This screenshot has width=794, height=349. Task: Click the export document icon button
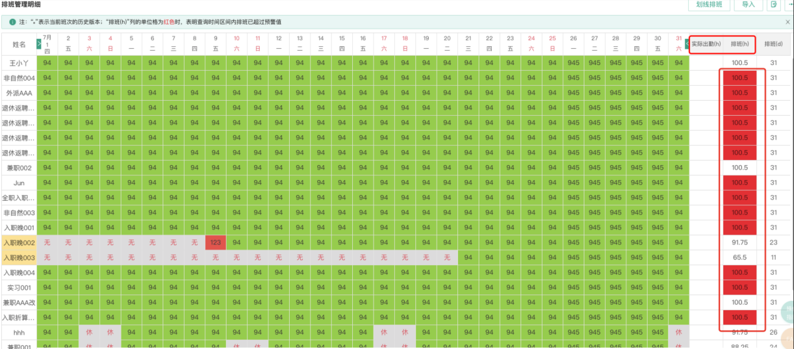[775, 4]
